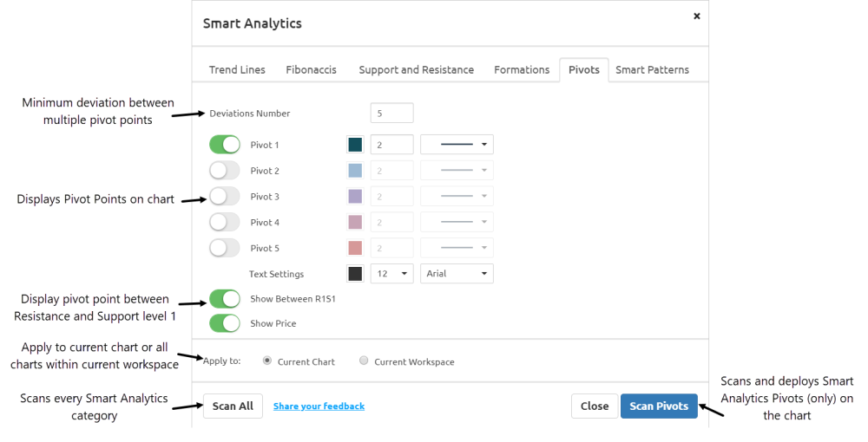
Task: Click the Scan Pivots button
Action: click(659, 406)
